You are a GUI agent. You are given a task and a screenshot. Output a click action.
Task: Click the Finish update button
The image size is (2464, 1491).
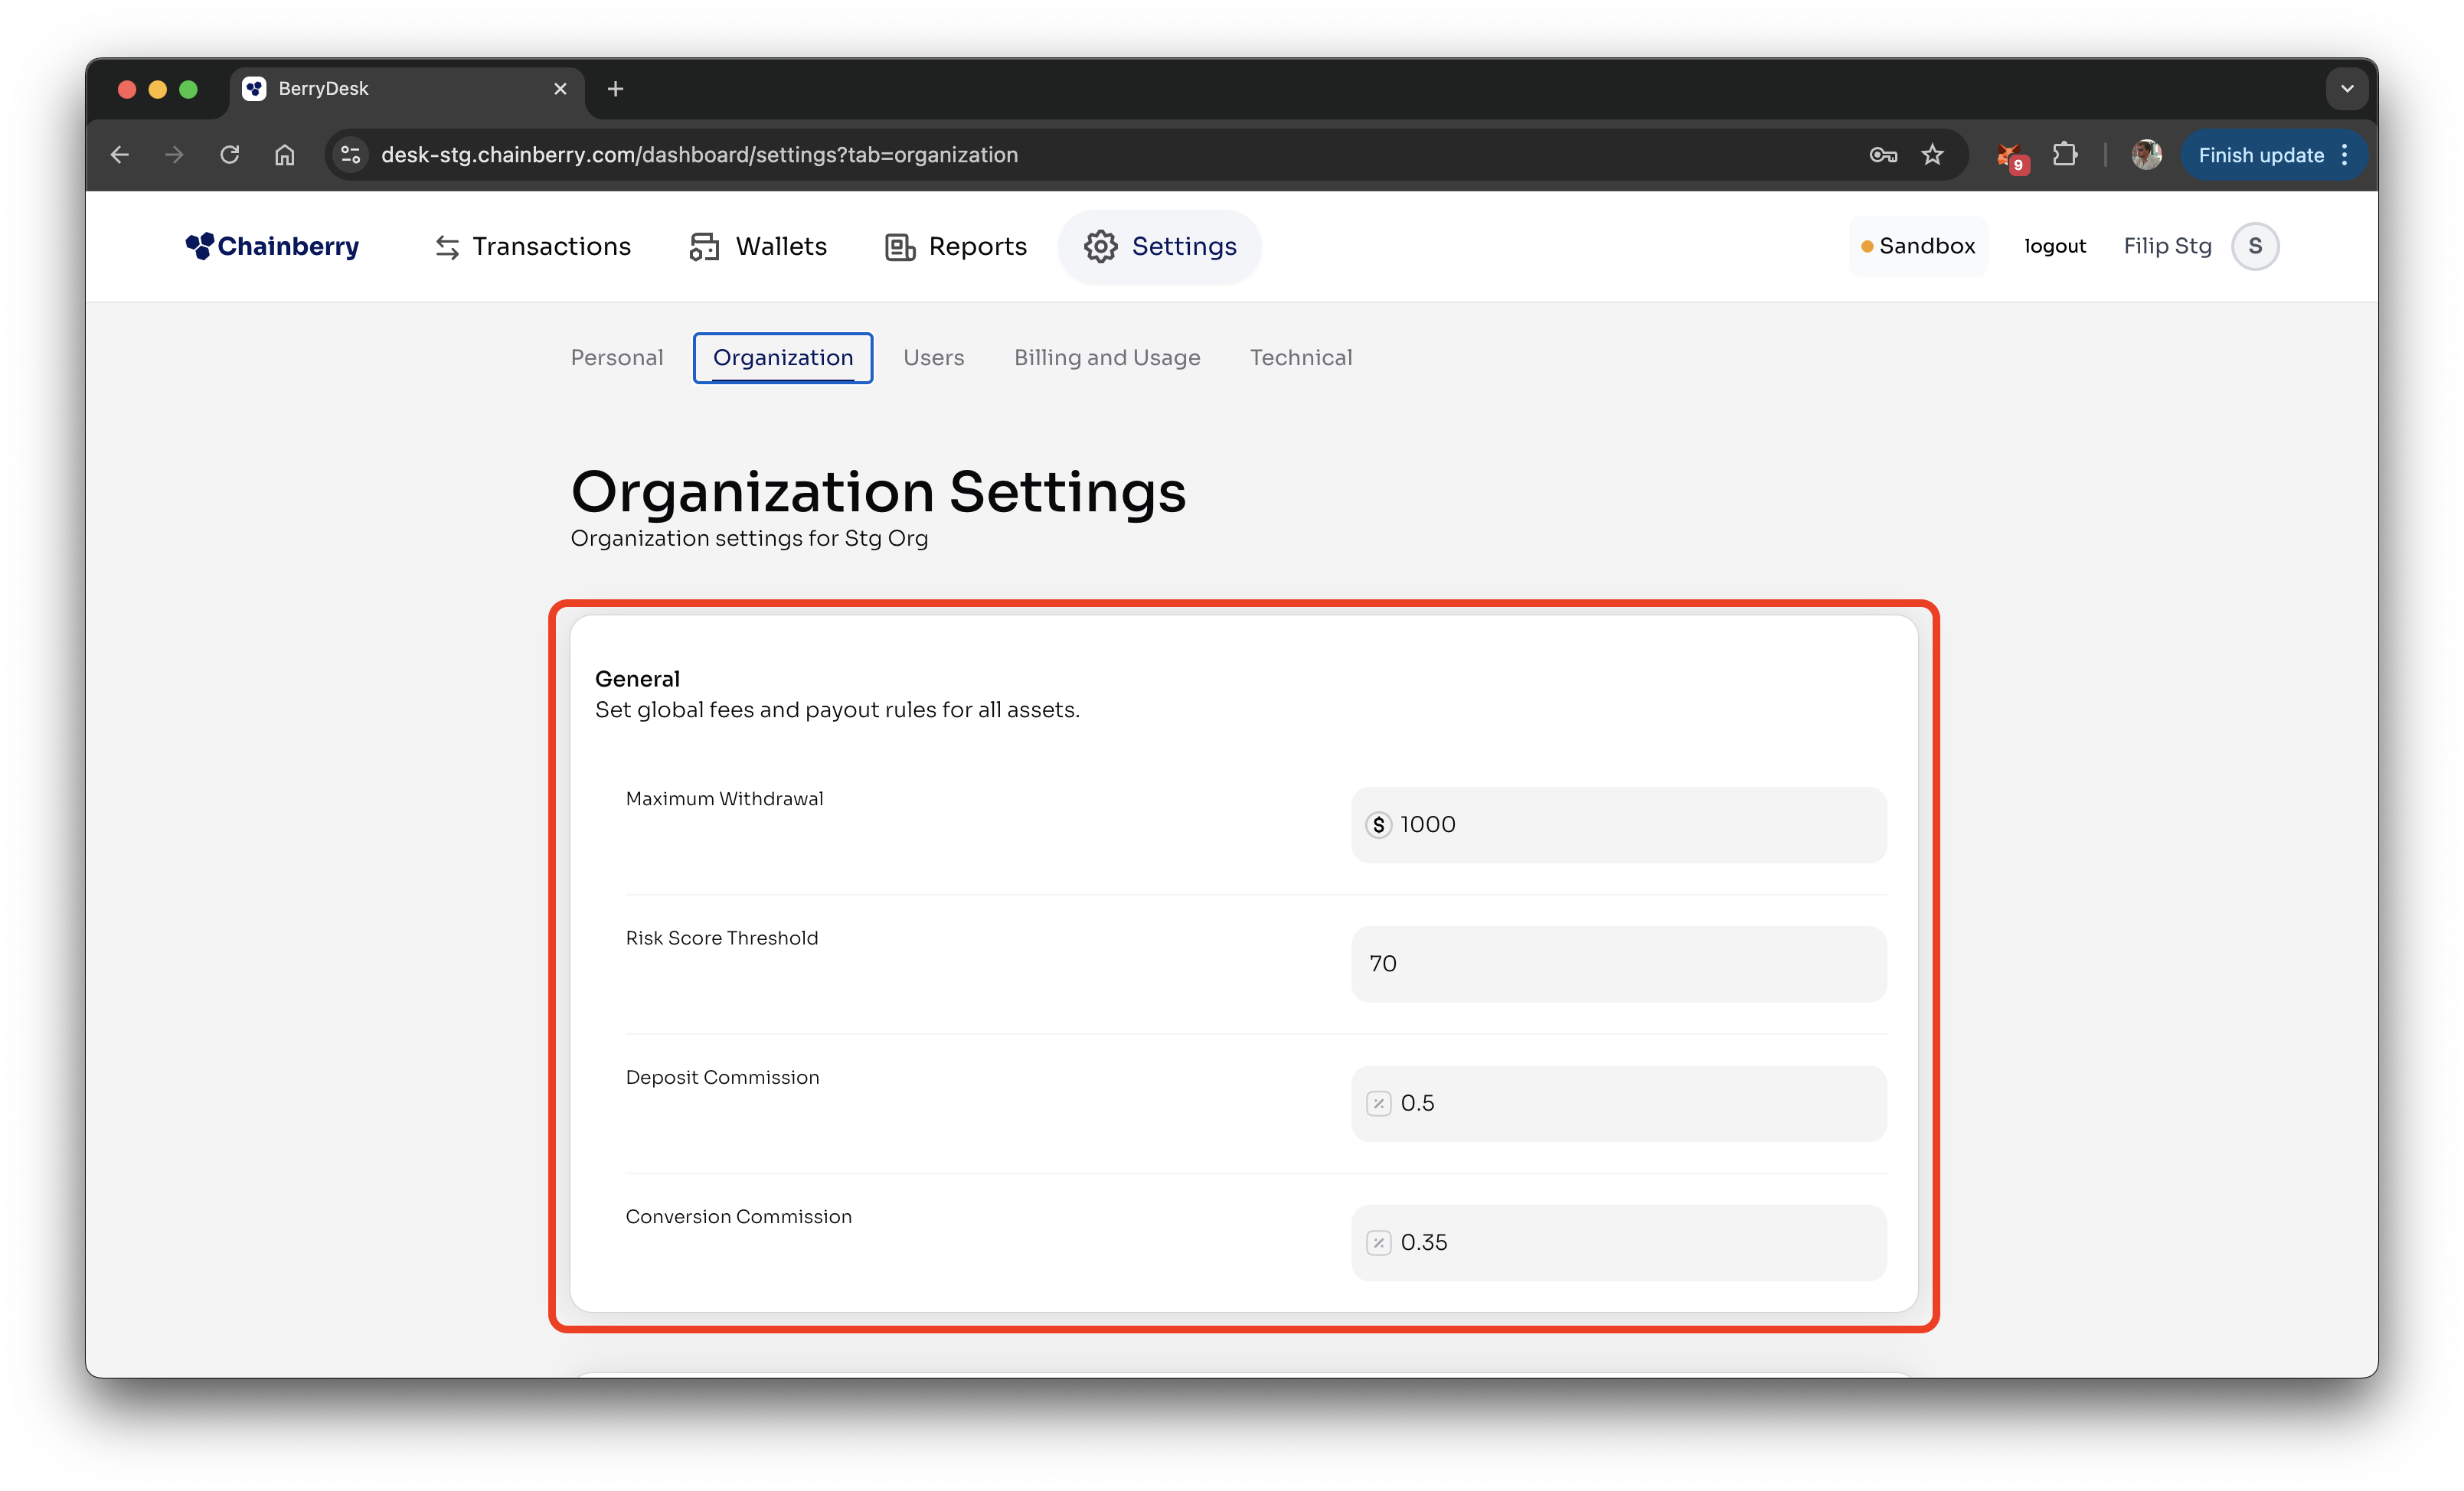point(2260,155)
